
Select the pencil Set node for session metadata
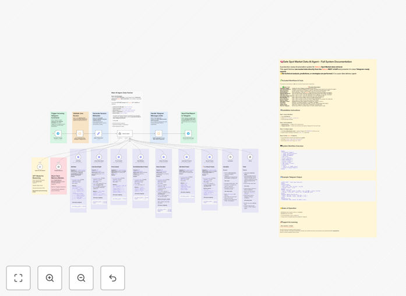coord(98,134)
